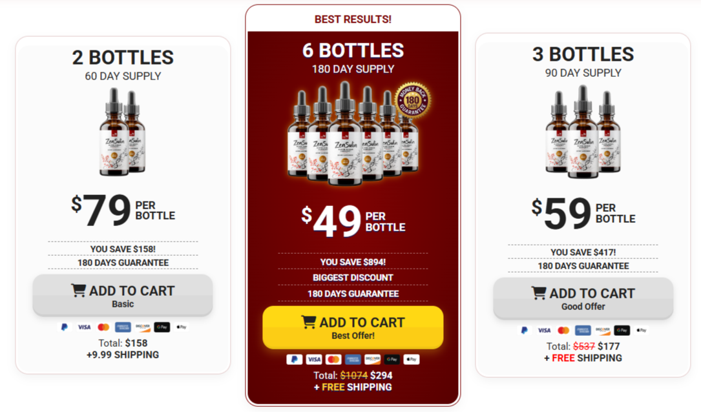Click the PayPal icon under the 2 bottles offer

[65, 327]
